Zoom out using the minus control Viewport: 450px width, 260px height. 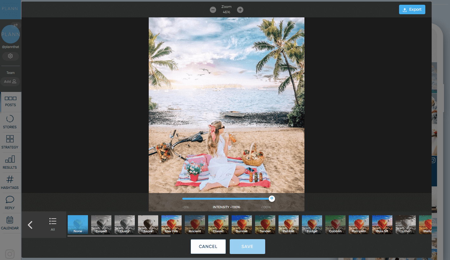click(213, 9)
